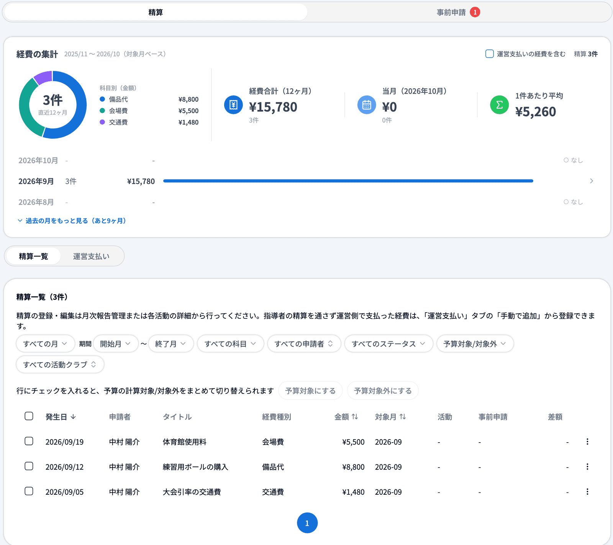Click the 予算対象にする button
This screenshot has height=545, width=613.
[311, 390]
